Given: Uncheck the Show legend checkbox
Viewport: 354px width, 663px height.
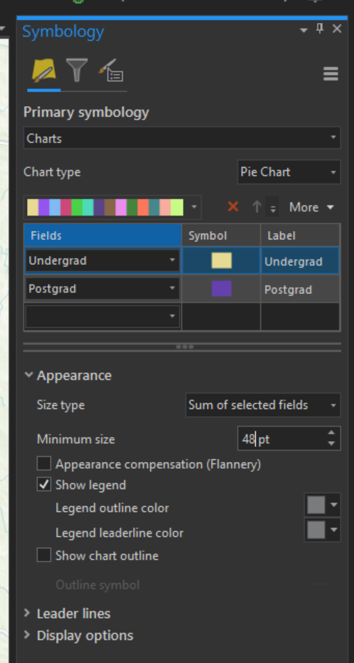Looking at the screenshot, I should pyautogui.click(x=44, y=485).
